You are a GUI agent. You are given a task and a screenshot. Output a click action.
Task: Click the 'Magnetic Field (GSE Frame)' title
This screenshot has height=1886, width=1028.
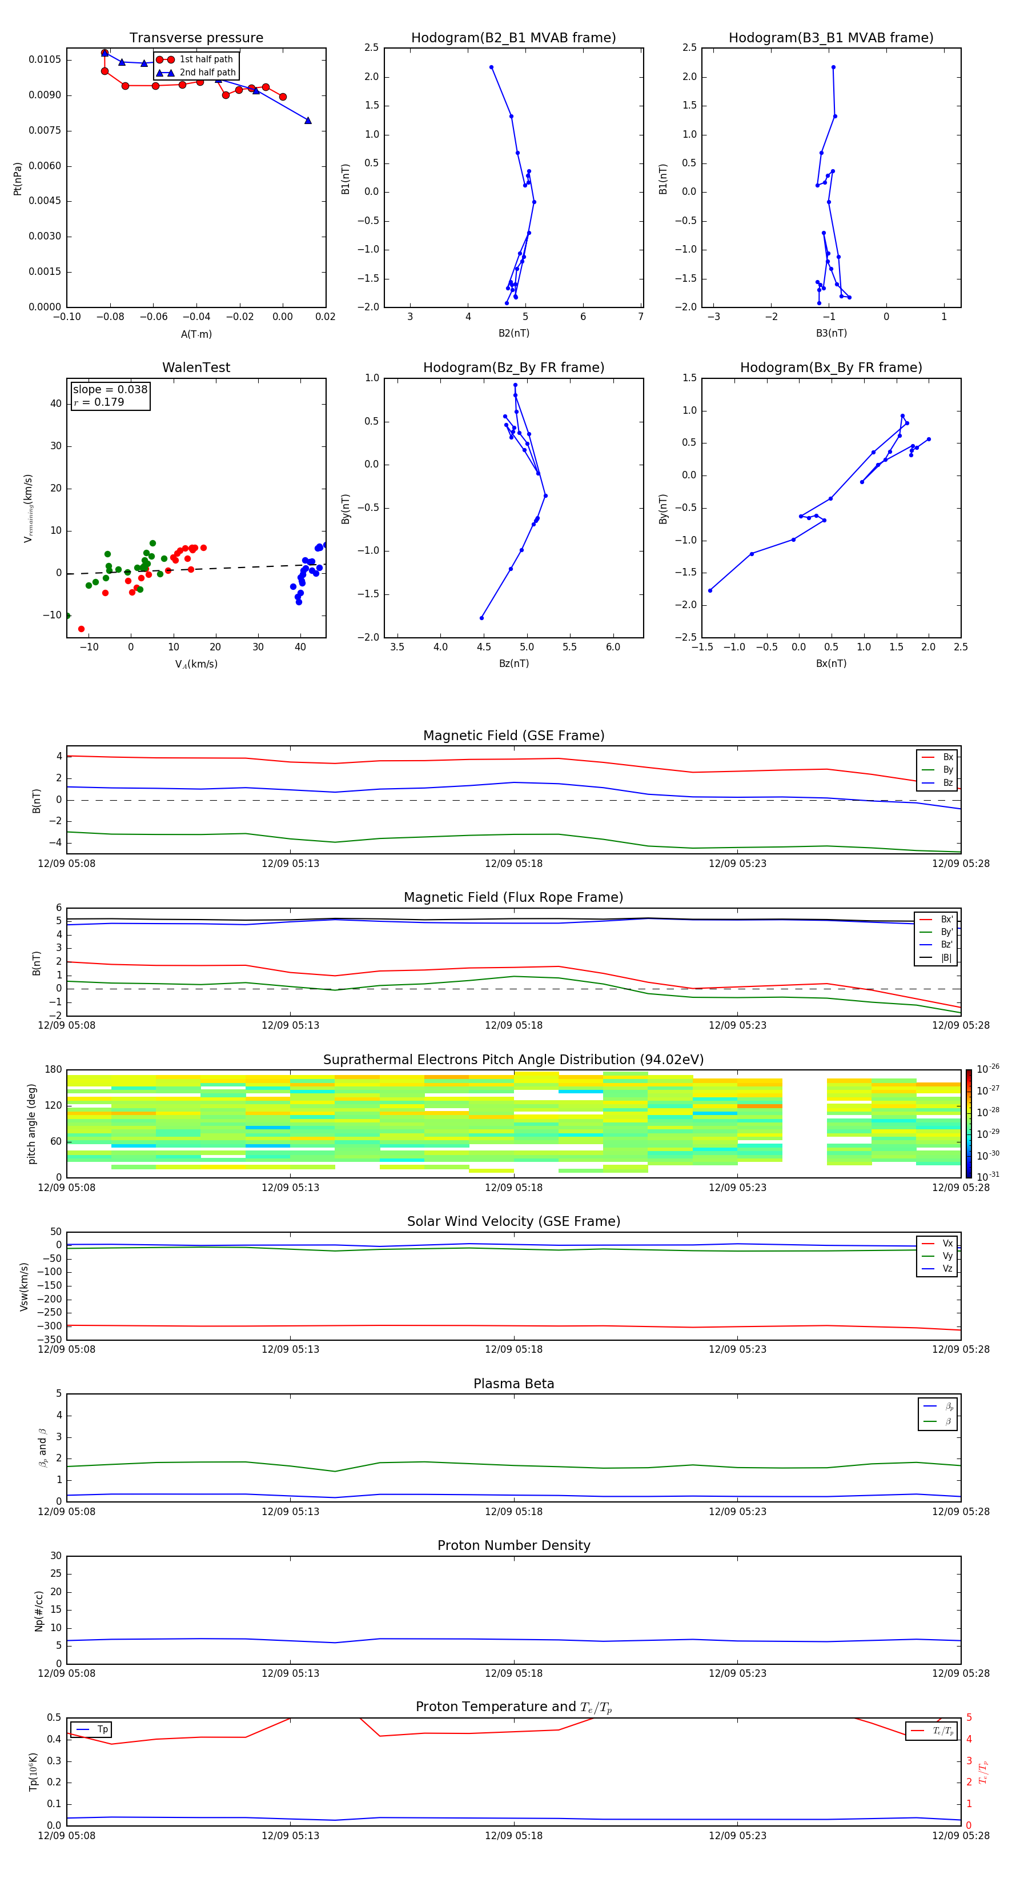pos(513,736)
